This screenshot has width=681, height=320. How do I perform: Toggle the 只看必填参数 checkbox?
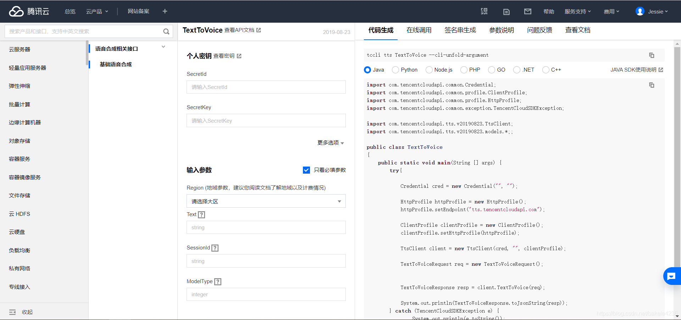[306, 170]
